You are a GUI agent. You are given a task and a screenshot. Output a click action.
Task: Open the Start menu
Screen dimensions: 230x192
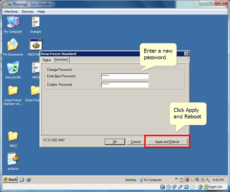click(10, 180)
